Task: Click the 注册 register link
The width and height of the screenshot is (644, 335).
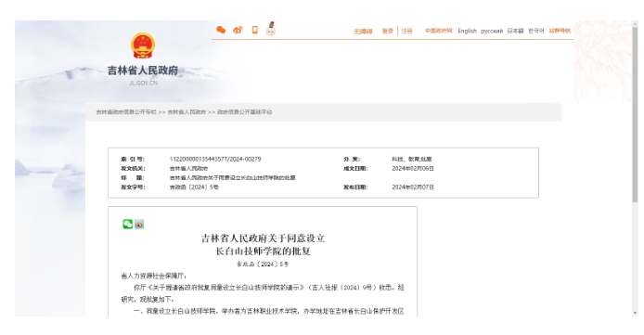Action: tap(406, 31)
